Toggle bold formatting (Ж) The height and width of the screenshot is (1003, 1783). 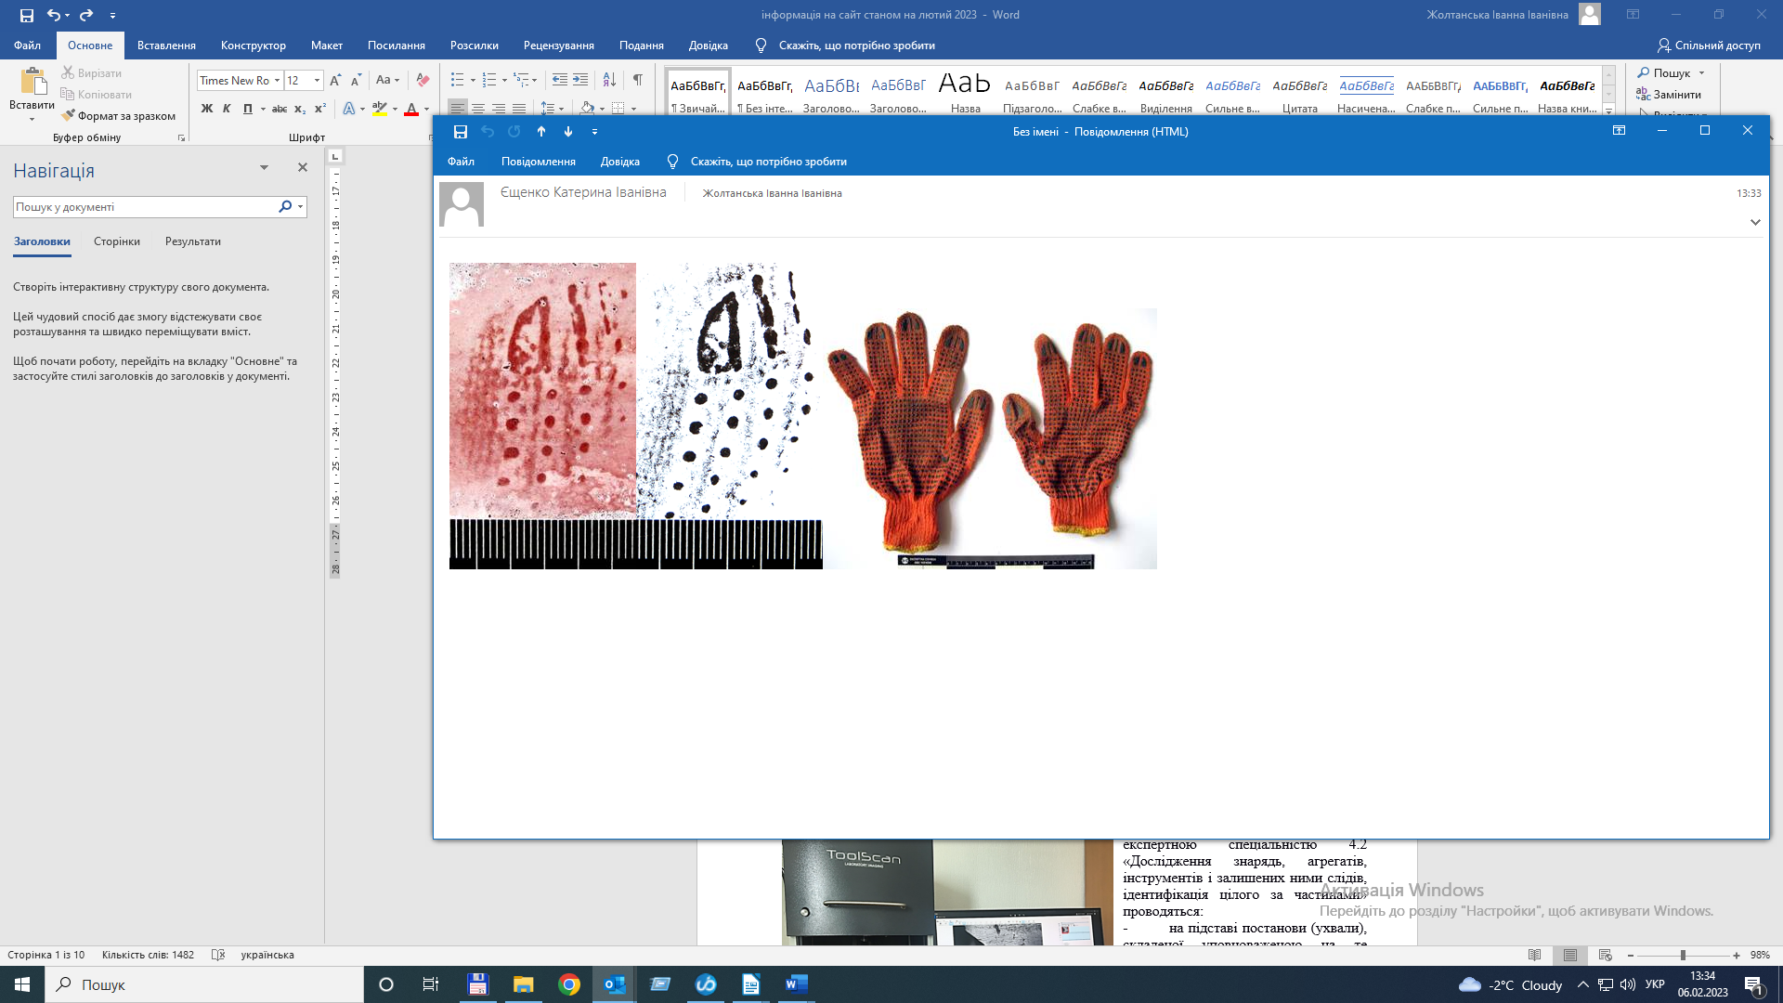coord(206,109)
